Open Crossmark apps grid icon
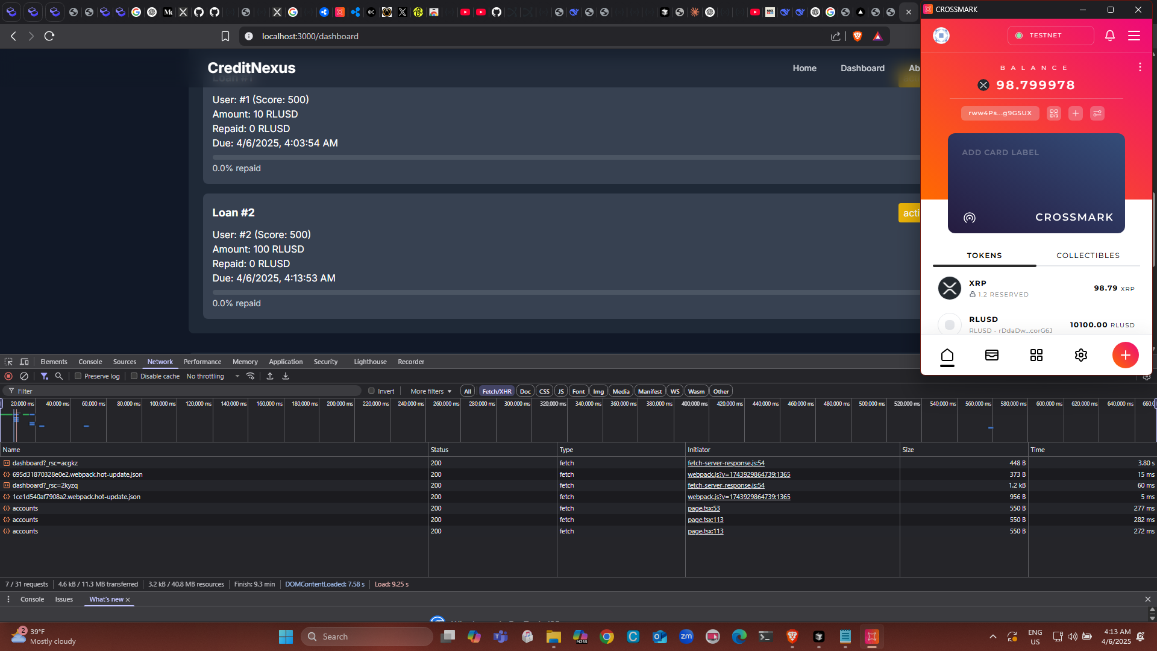The width and height of the screenshot is (1157, 651). point(1036,355)
